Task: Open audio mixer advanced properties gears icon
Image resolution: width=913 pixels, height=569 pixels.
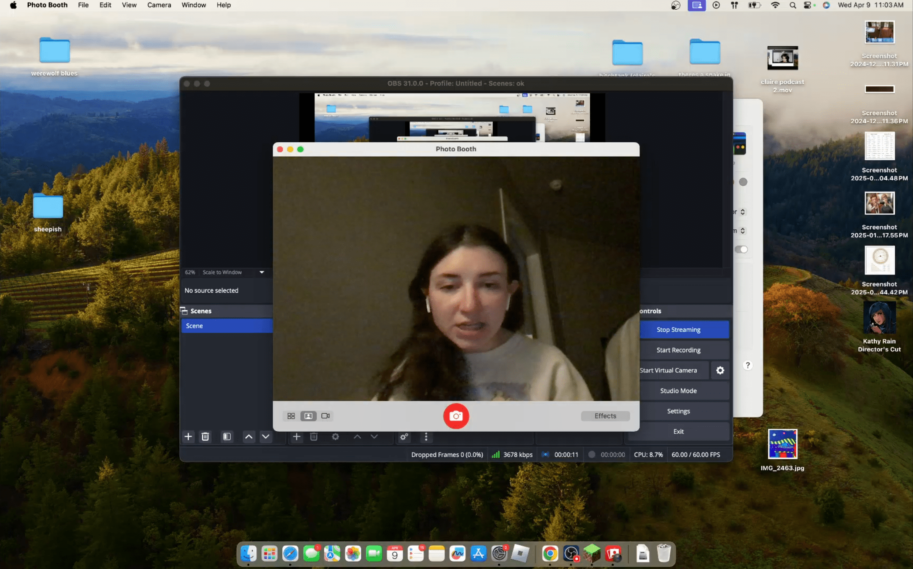Action: click(404, 437)
